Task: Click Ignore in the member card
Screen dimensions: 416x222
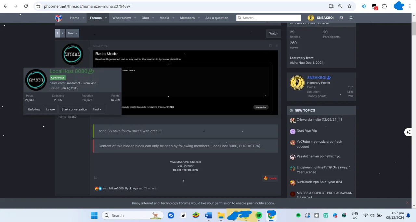Action: [x=50, y=109]
